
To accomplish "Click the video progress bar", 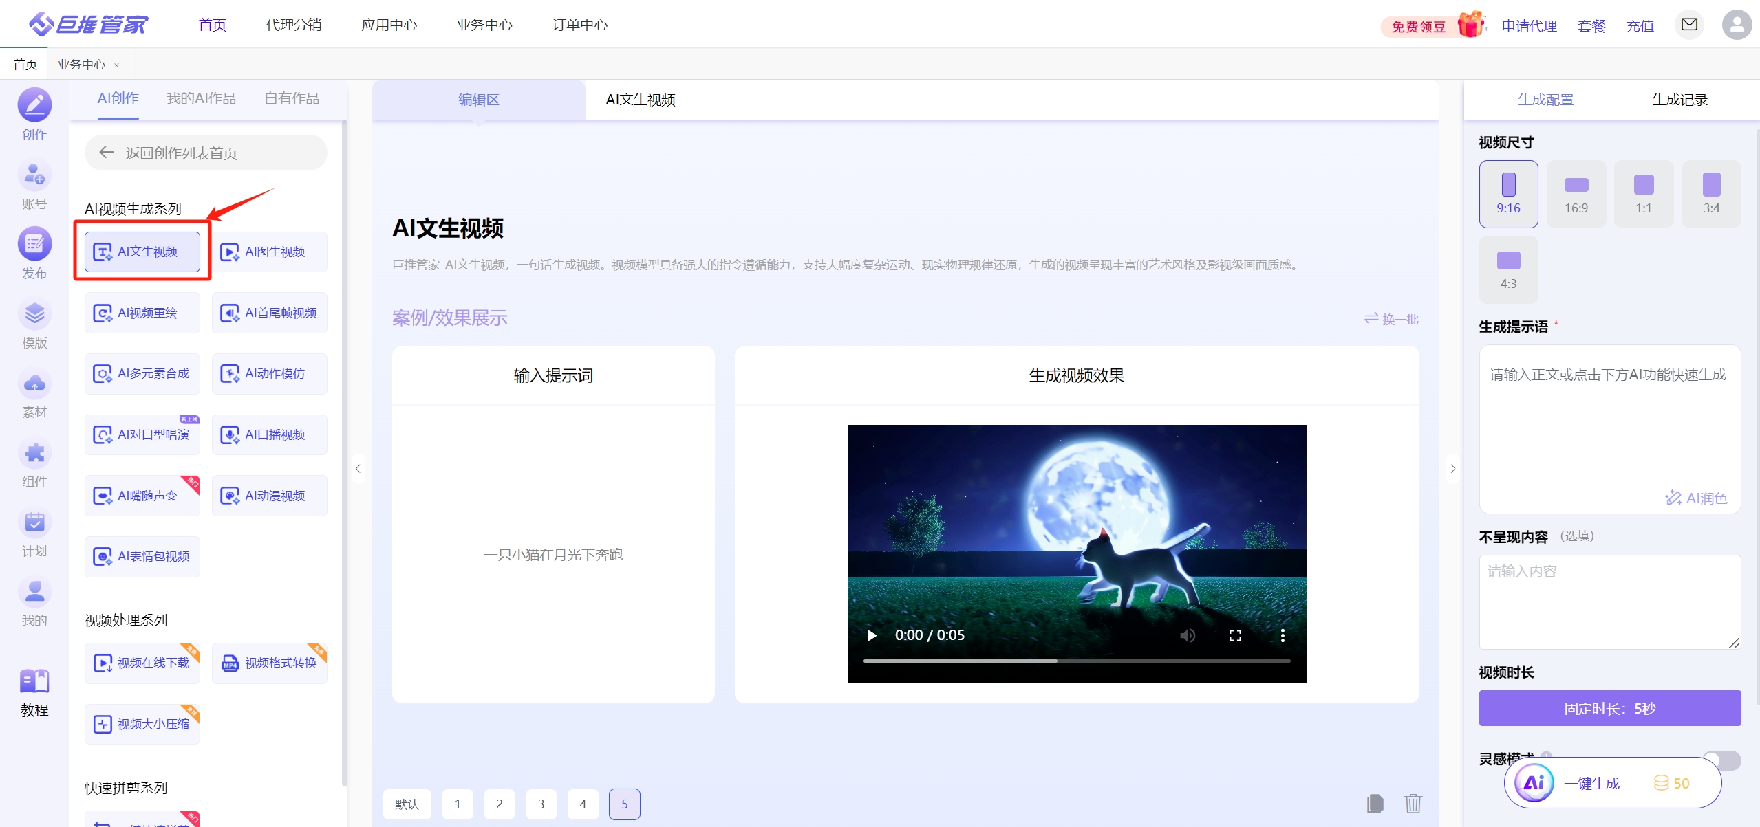I will (1076, 661).
